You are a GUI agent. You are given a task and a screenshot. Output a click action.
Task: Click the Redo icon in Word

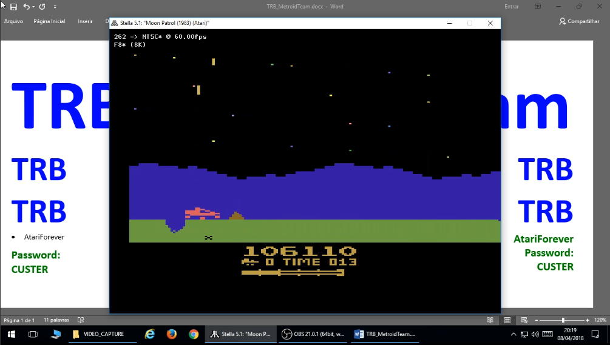pos(42,7)
